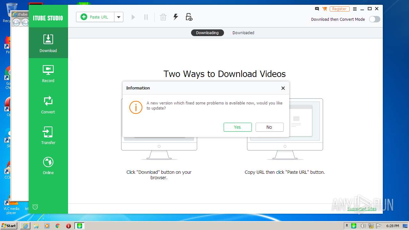Click the Pause toolbar icon
This screenshot has height=230, width=409.
[x=146, y=17]
